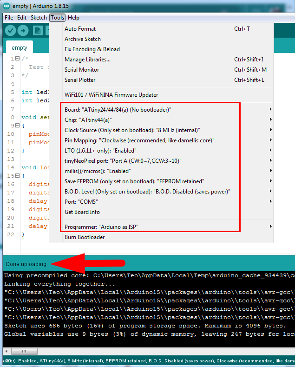Open the Help menu
Image resolution: width=295 pixels, height=367 pixels.
coord(73,18)
